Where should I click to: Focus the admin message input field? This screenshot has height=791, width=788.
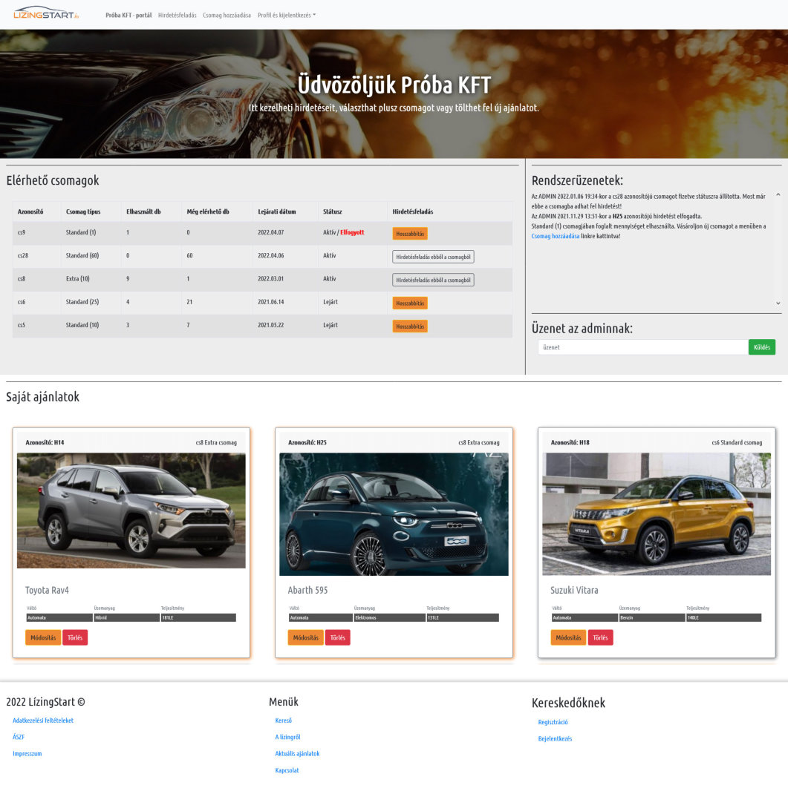coord(642,347)
